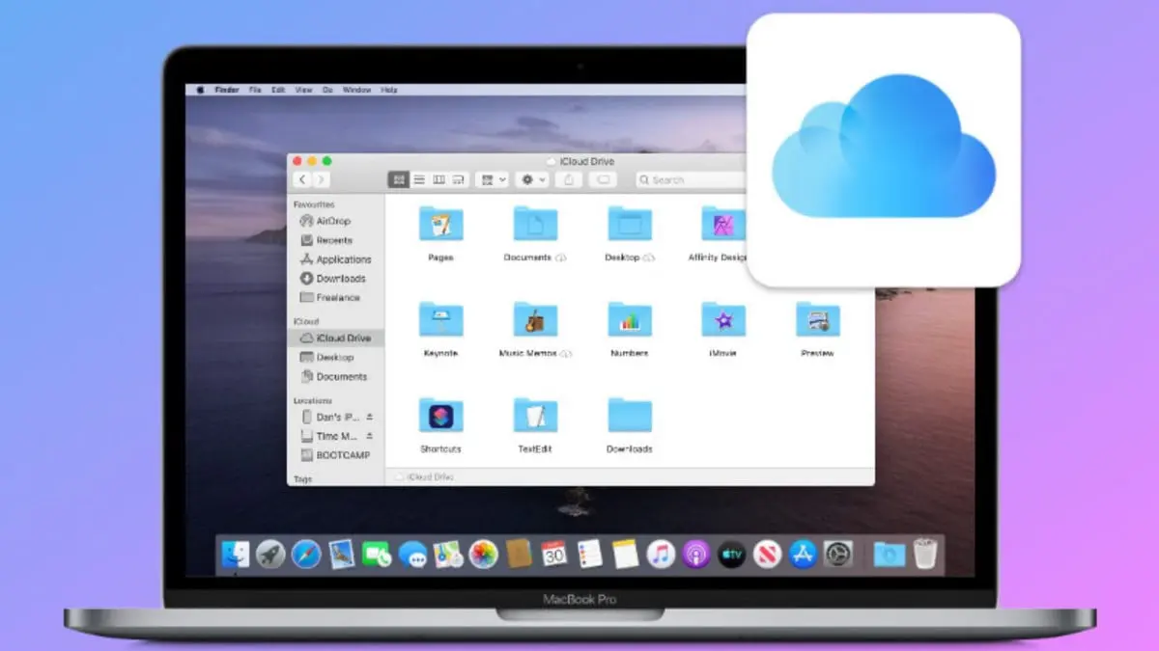Eject the Time Machine volume
The image size is (1159, 651).
tap(369, 436)
